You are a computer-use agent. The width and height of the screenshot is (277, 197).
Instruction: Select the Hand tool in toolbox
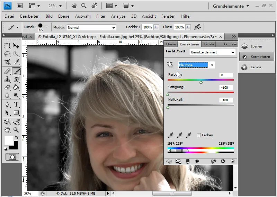coord(7,130)
